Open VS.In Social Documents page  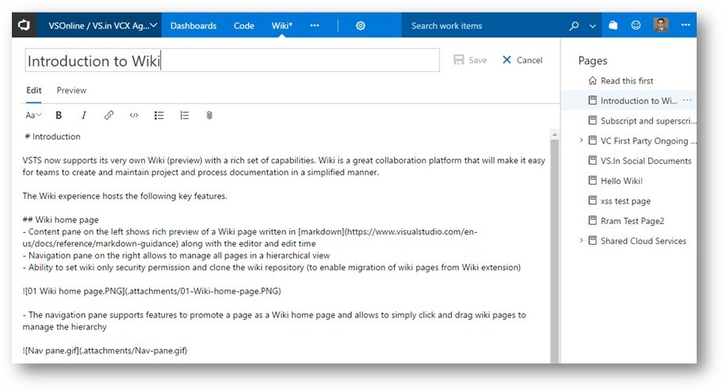coord(645,161)
